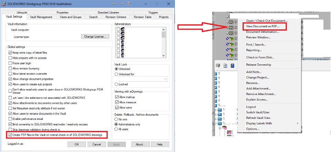Viewport: 331px width, 152px height.
Task: Select Release Ownership in context menu
Action: pyautogui.click(x=259, y=65)
